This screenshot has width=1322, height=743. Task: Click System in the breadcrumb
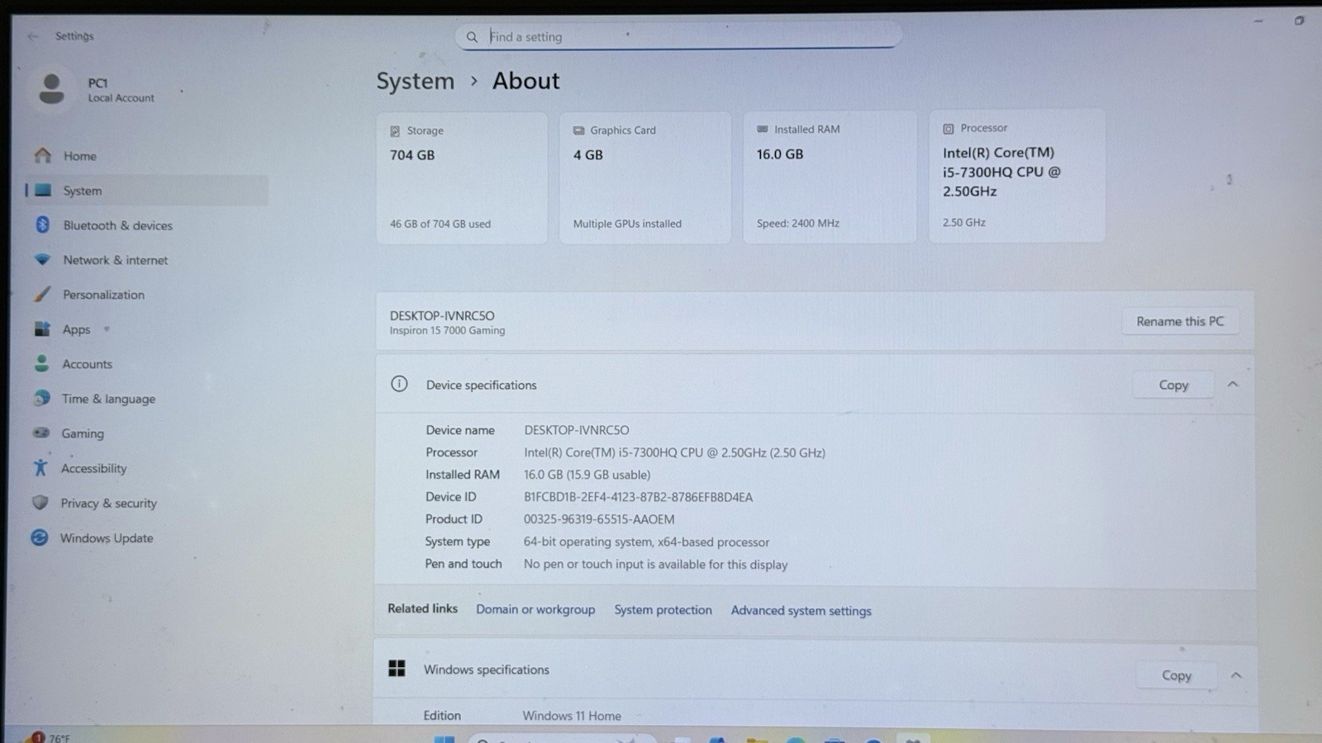pos(416,81)
